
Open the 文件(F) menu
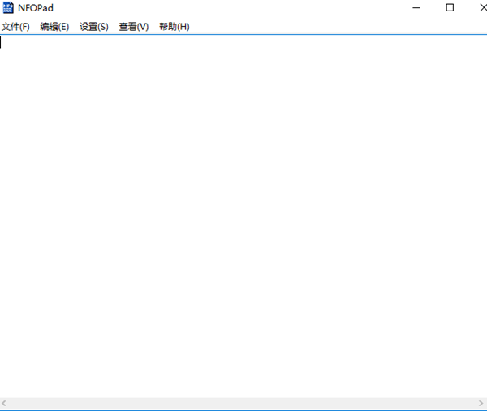pos(15,27)
